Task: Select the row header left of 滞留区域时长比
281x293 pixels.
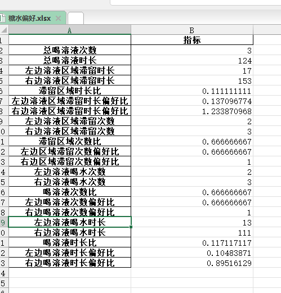Action: pyautogui.click(x=4, y=91)
